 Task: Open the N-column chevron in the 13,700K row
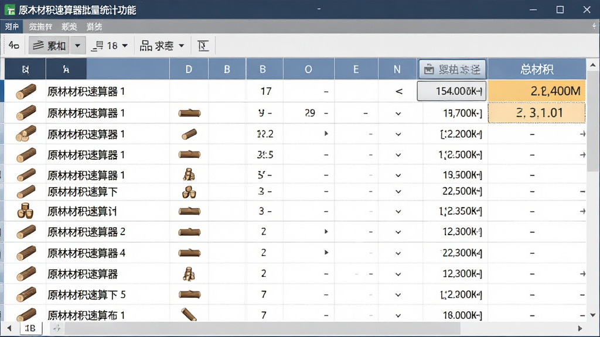(398, 114)
